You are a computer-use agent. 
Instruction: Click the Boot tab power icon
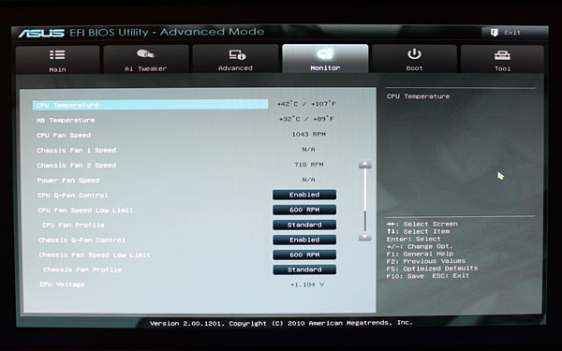(x=414, y=54)
